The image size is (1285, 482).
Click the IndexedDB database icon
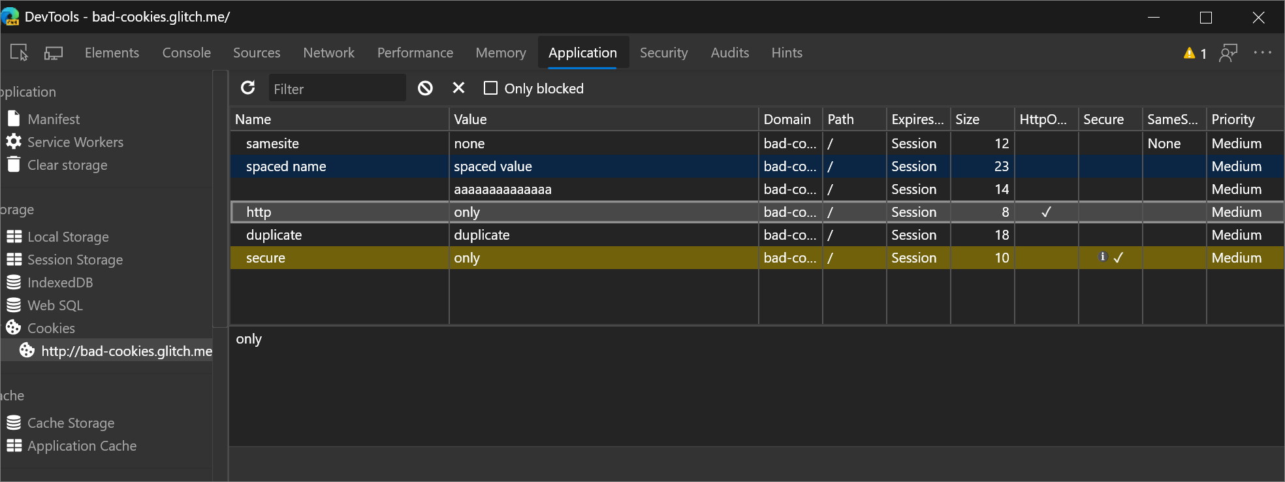pos(14,282)
